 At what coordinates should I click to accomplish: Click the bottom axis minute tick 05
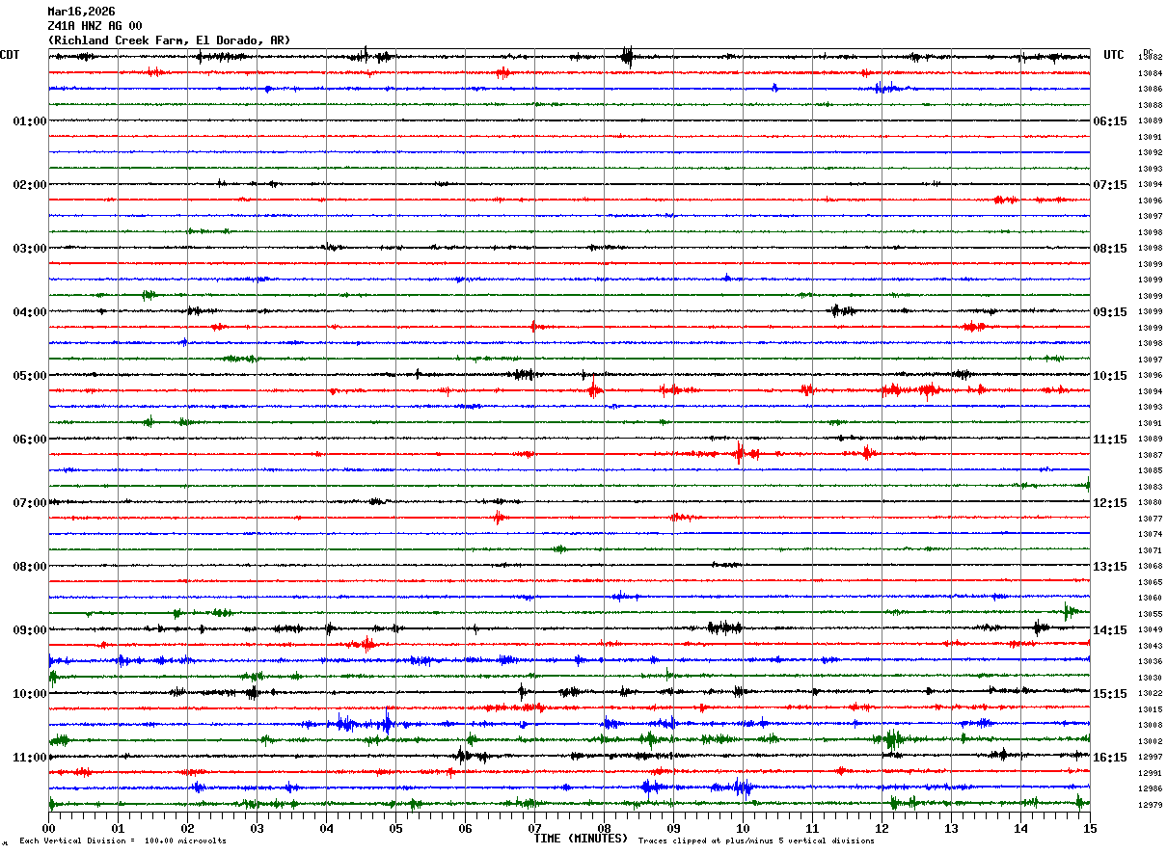[x=395, y=828]
